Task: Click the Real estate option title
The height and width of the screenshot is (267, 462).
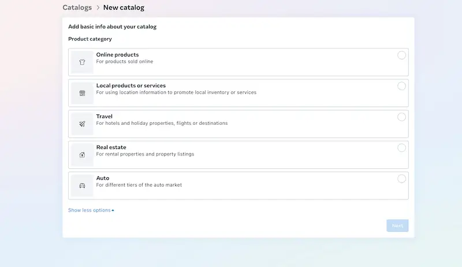Action: click(x=111, y=147)
